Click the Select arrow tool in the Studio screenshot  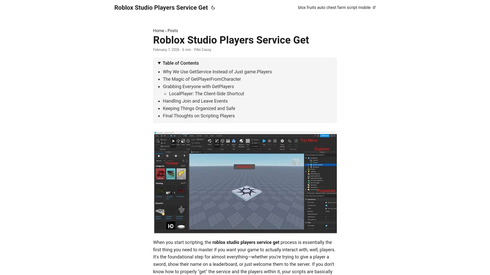174,141
